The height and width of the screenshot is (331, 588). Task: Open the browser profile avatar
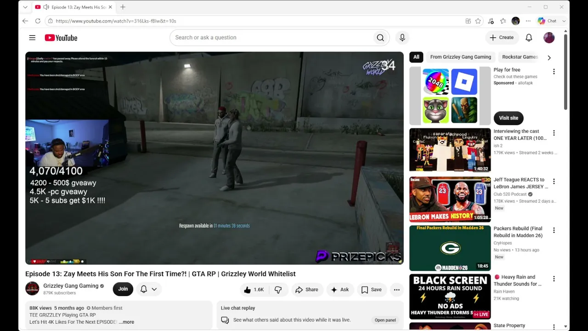[x=515, y=21]
